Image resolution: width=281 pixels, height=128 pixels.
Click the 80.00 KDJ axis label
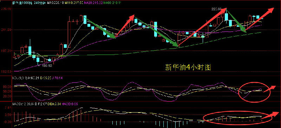pyautogui.click(x=7, y=87)
